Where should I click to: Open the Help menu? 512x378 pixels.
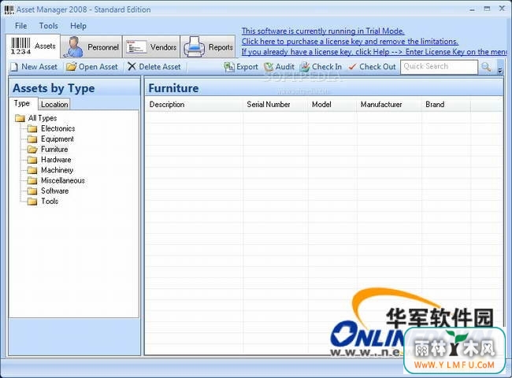(x=78, y=26)
